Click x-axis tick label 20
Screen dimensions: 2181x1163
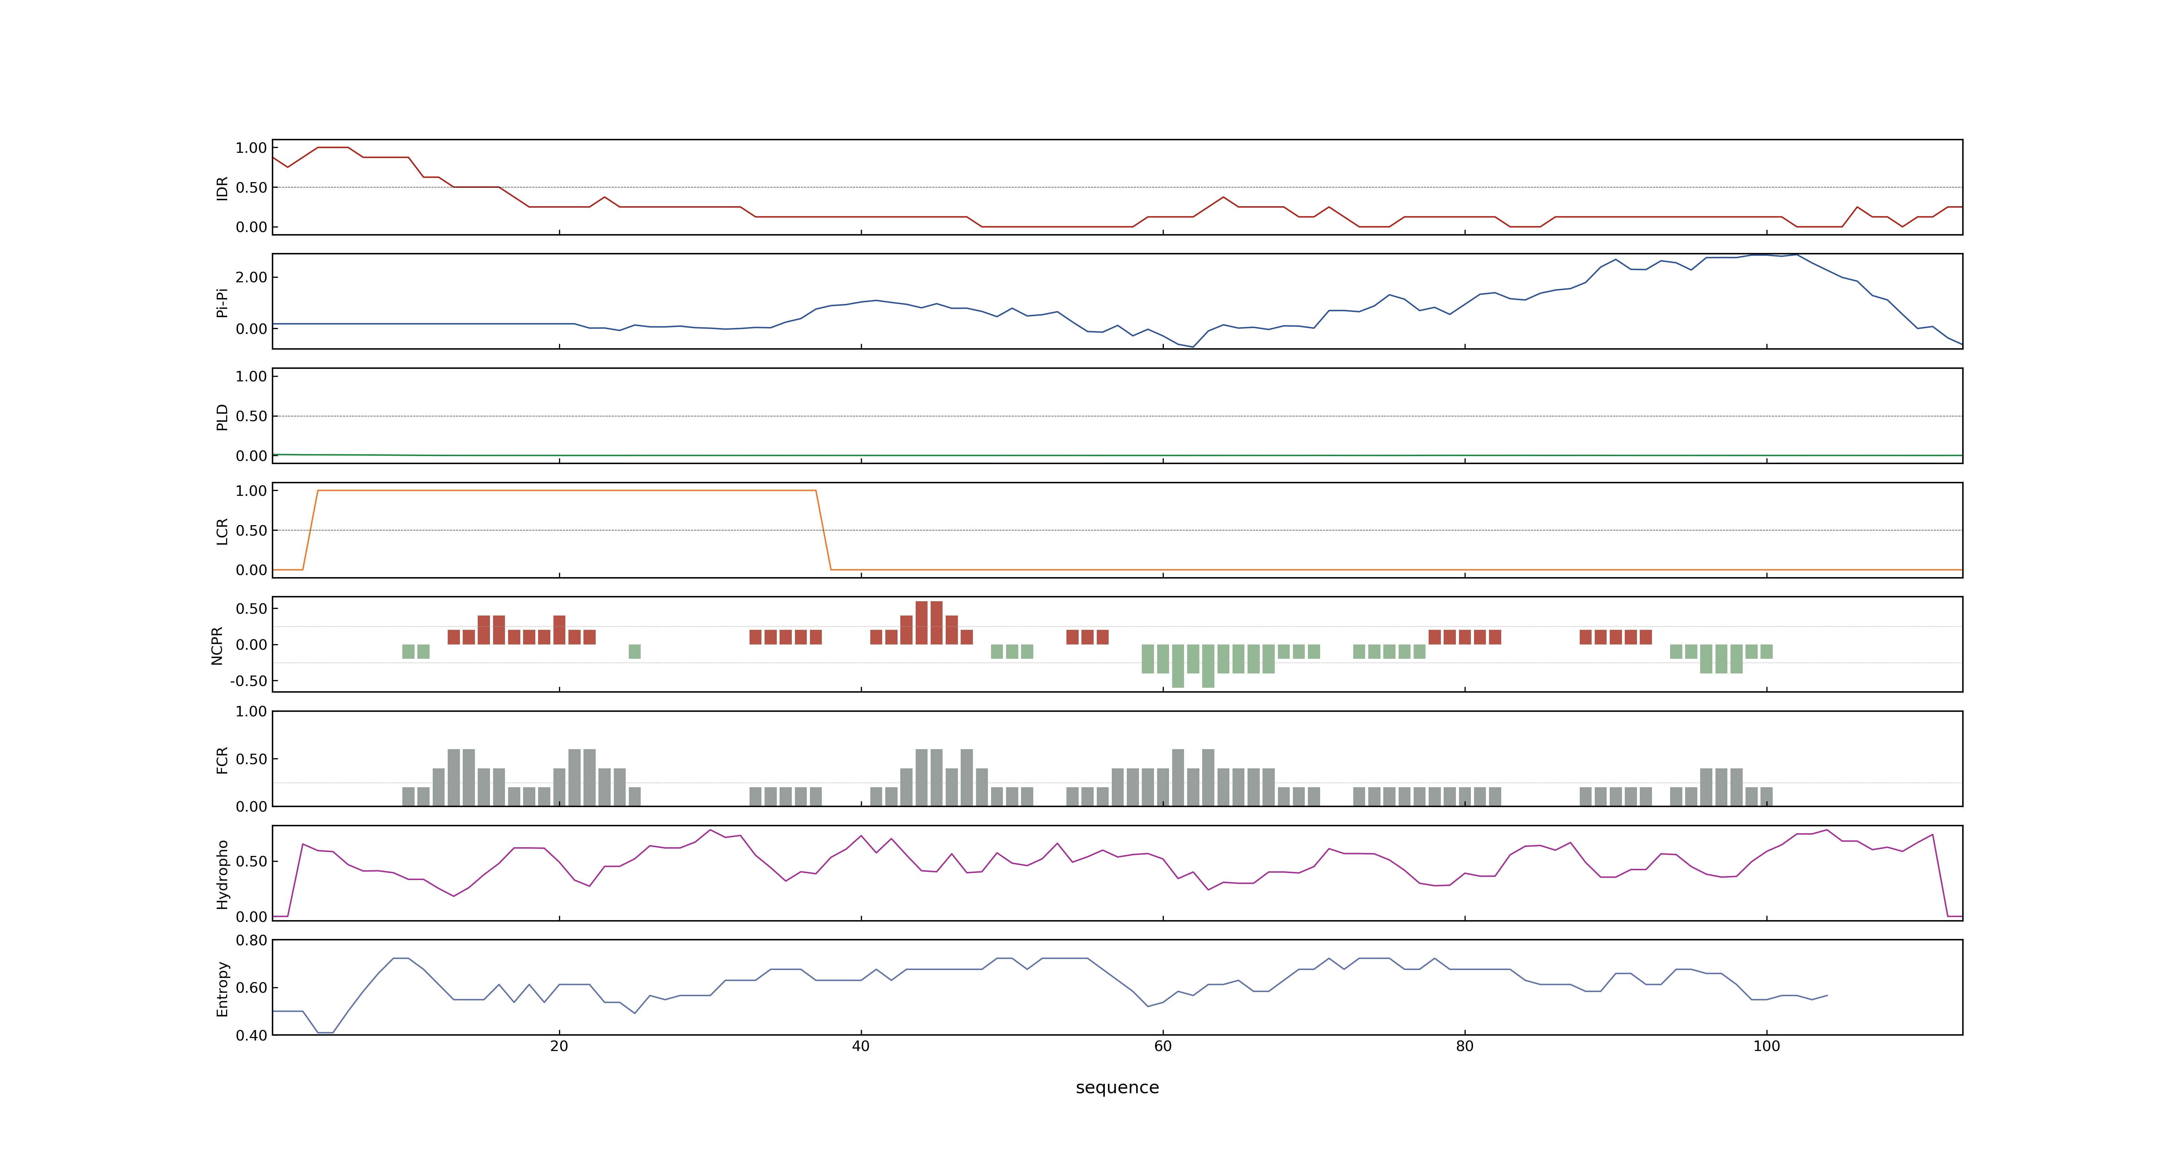pos(559,1045)
